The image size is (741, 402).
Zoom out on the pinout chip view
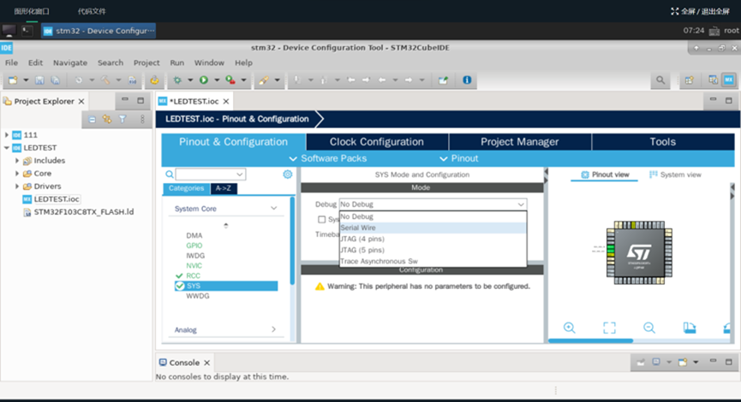(649, 328)
